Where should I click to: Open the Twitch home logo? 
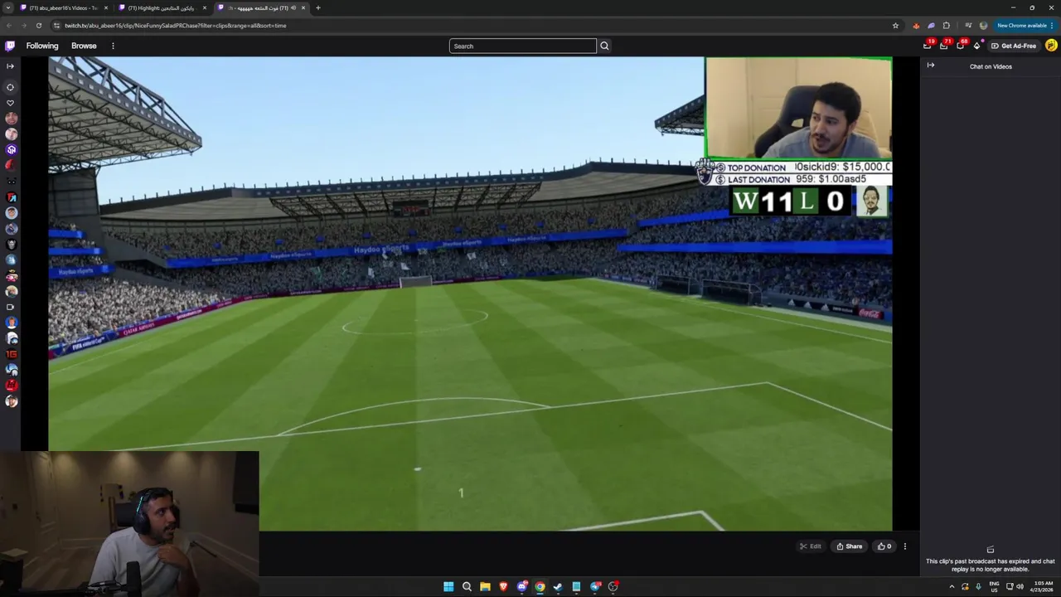10,46
